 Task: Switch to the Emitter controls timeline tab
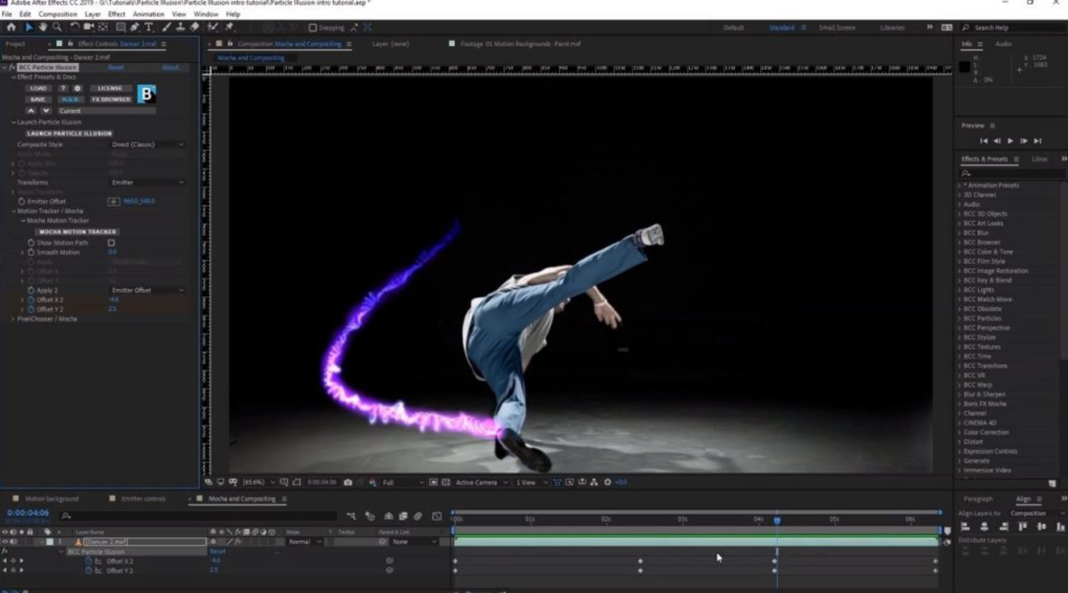coord(143,499)
